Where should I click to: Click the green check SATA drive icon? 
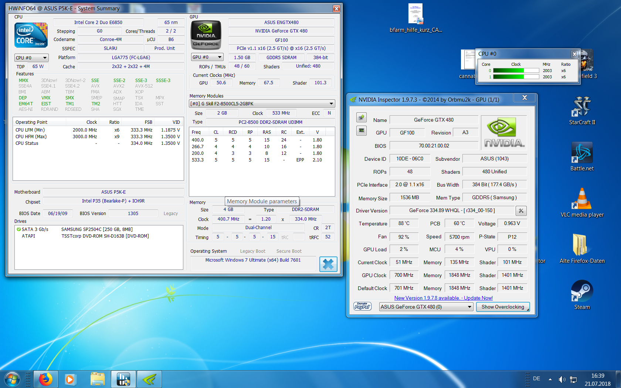18,229
